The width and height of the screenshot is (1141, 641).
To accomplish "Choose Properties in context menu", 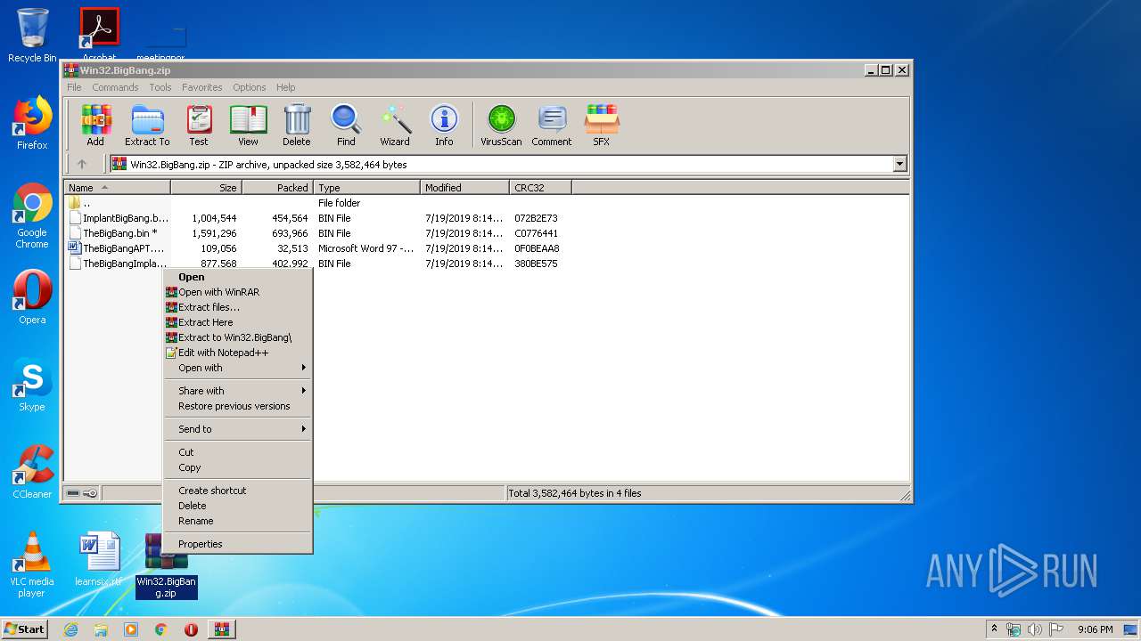I will 238,544.
